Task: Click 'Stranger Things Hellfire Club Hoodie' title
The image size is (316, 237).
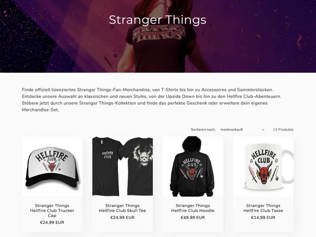Action: coord(193,208)
